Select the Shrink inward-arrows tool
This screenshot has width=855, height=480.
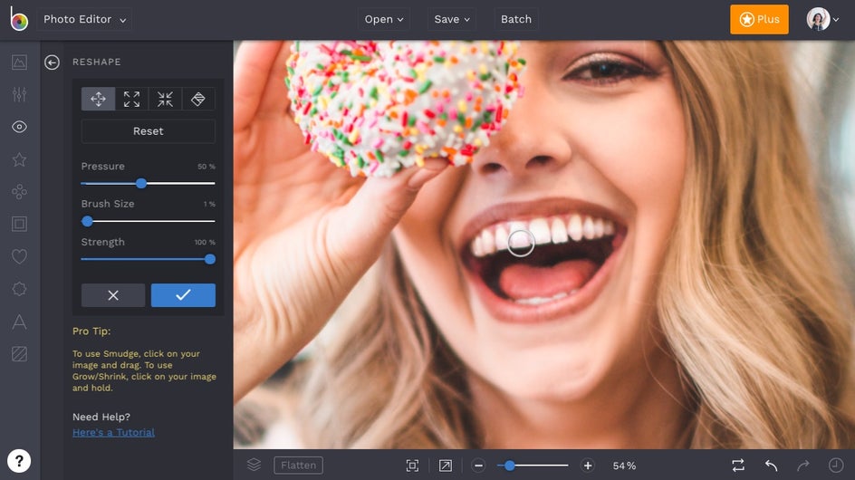165,99
